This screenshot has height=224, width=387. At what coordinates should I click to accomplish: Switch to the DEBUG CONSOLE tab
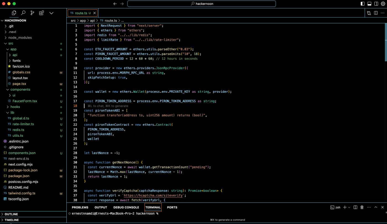(126, 207)
